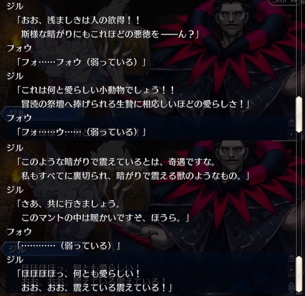Viewport: 305px width, 296px height.
Task: Select the line ほほほほっ、何とも愛らしい！
Action: (x=79, y=274)
